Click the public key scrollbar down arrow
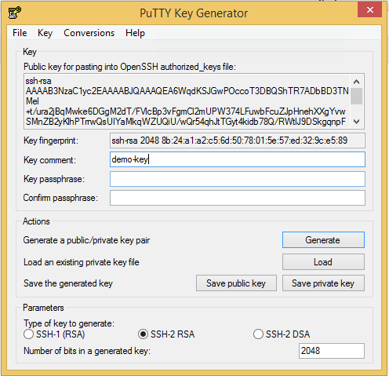 (x=356, y=122)
